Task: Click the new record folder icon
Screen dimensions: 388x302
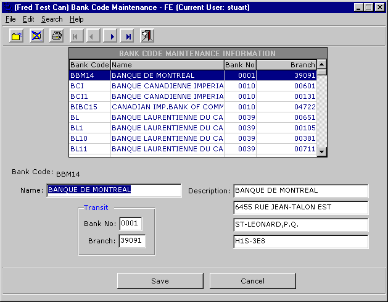Action: (16, 36)
